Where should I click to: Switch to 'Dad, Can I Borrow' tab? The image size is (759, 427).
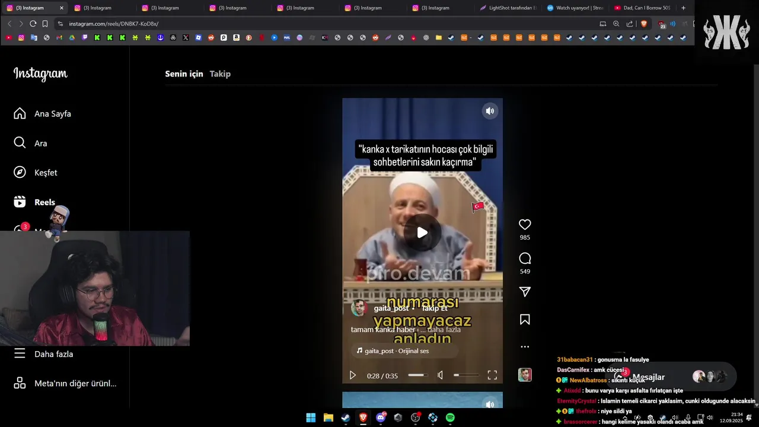[x=642, y=8]
